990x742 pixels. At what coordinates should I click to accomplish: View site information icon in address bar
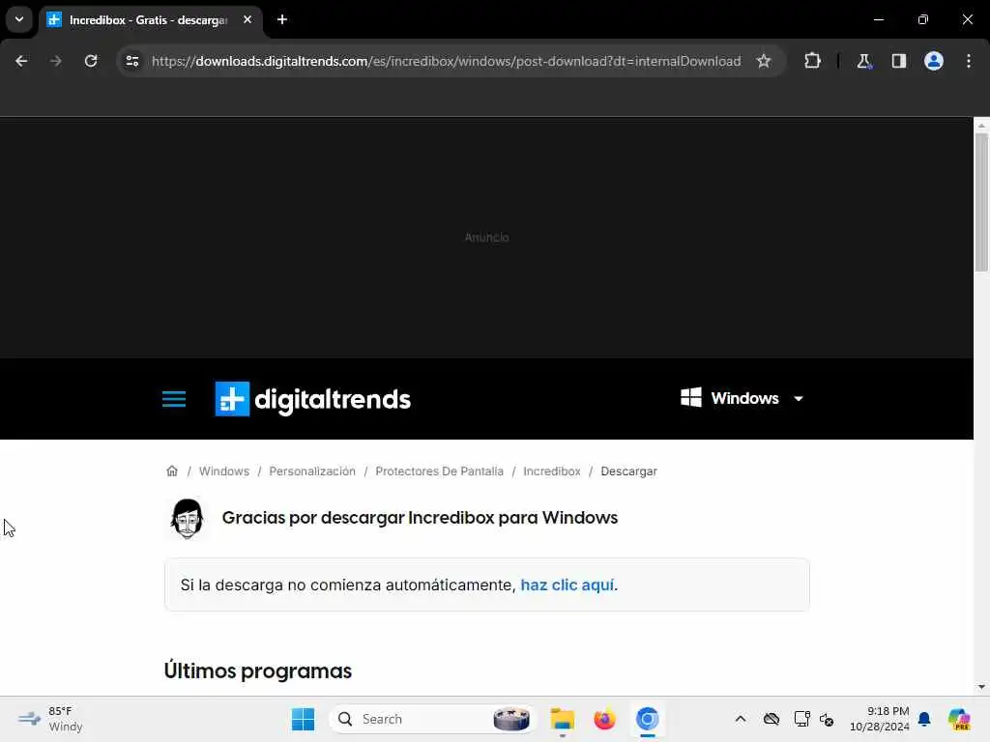pyautogui.click(x=131, y=61)
